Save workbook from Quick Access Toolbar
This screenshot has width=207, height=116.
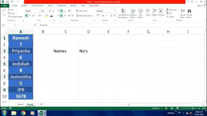click(x=7, y=2)
